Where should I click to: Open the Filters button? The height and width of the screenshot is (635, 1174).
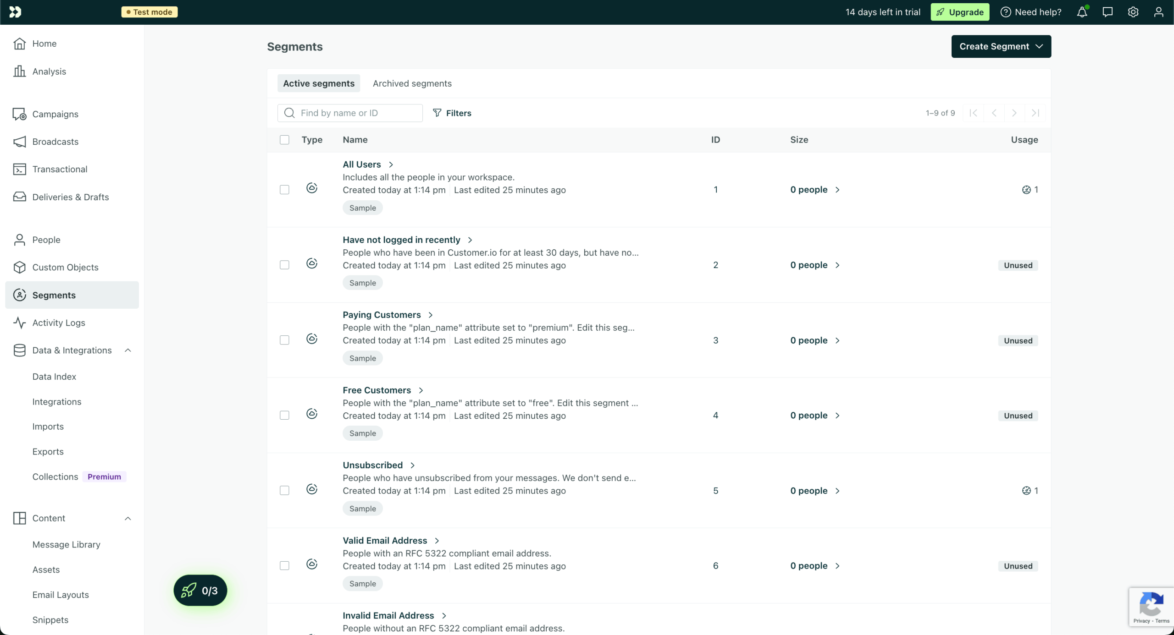coord(452,113)
